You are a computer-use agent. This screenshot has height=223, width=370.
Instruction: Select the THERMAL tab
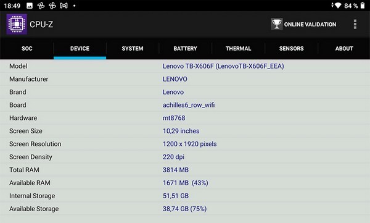238,48
